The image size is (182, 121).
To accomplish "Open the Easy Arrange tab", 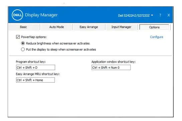I will coord(89,27).
